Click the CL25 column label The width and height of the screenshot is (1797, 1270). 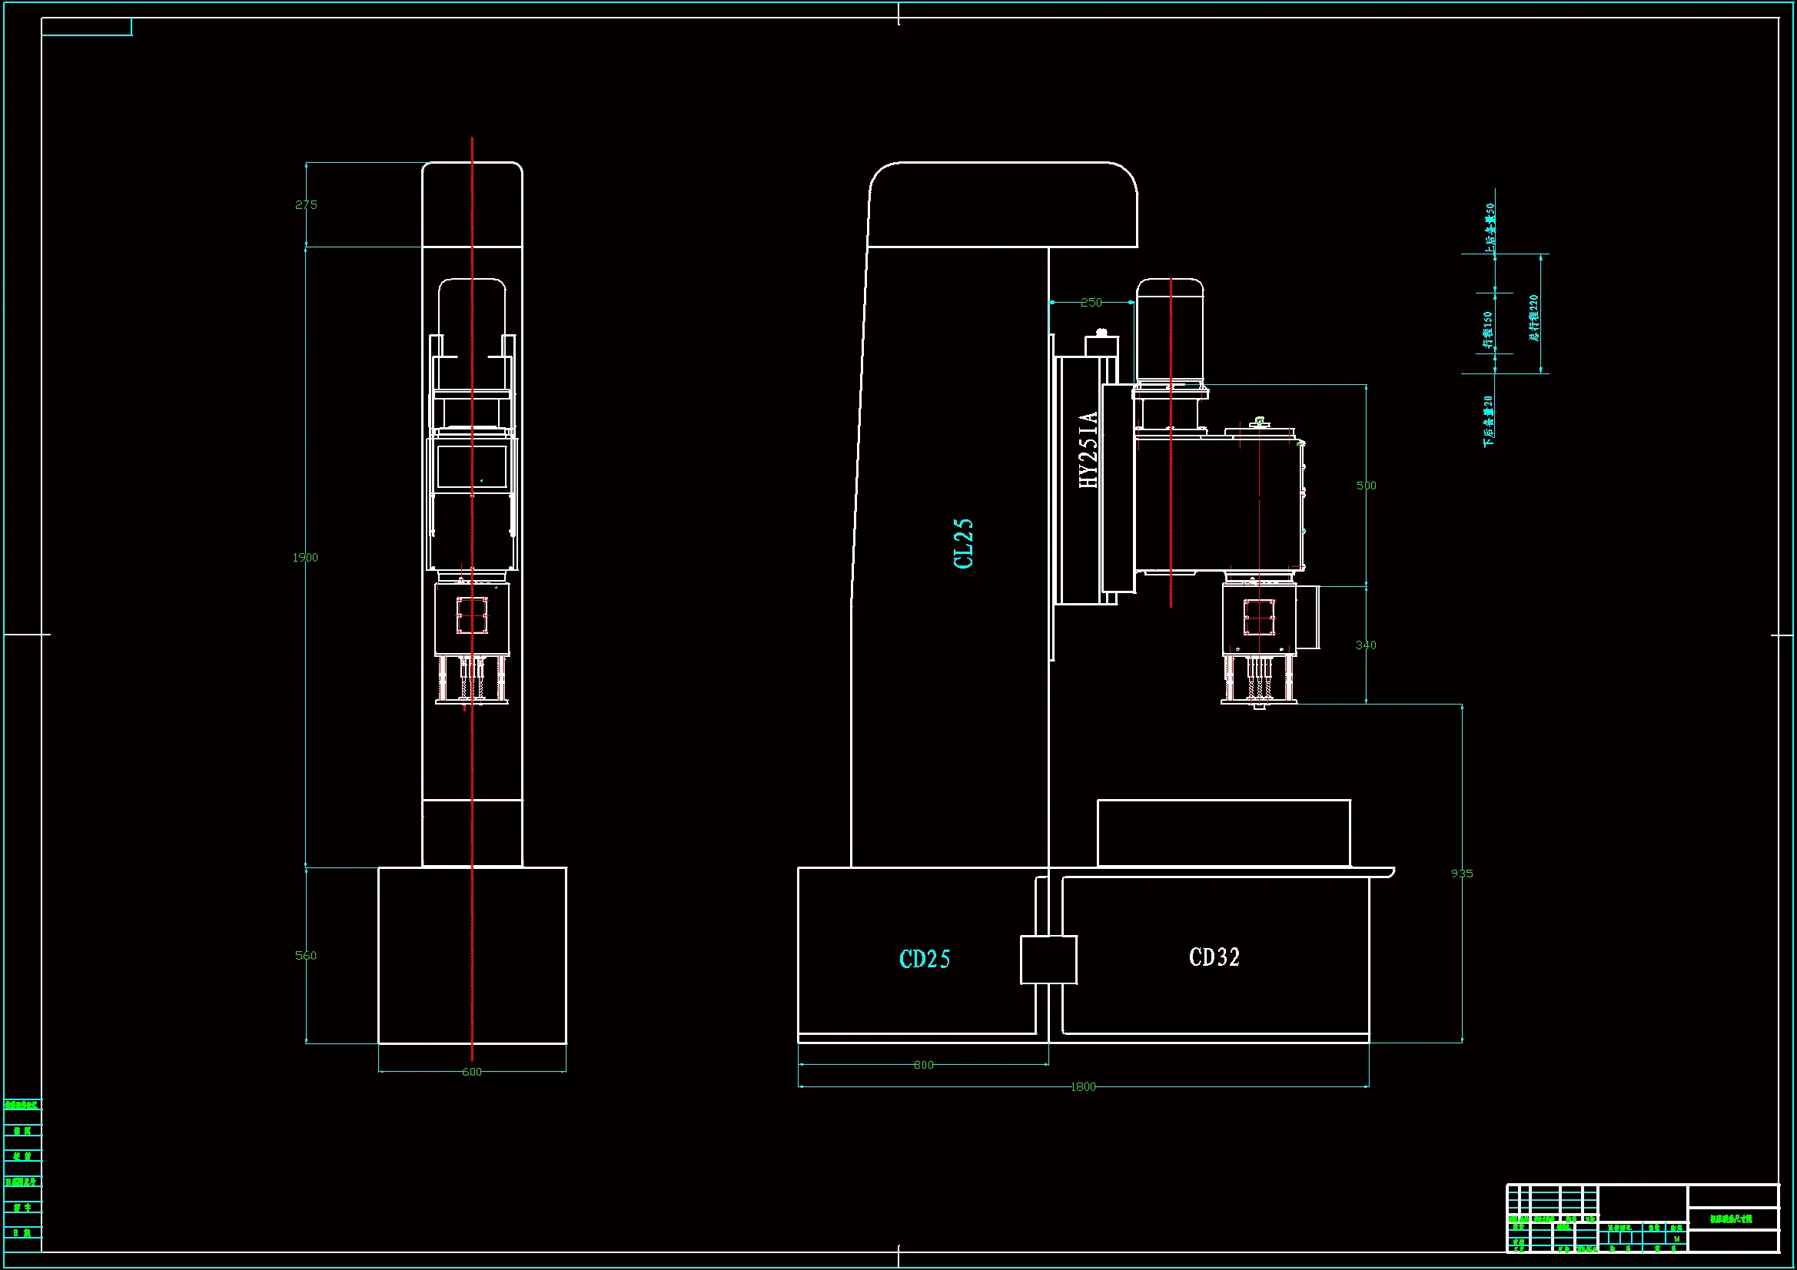click(x=964, y=543)
